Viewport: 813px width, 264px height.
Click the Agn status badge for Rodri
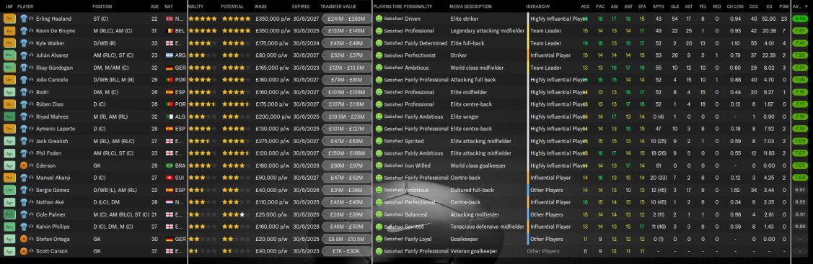9,92
